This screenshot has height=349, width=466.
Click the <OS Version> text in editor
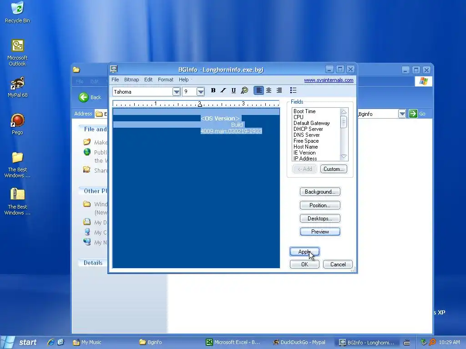pos(220,119)
